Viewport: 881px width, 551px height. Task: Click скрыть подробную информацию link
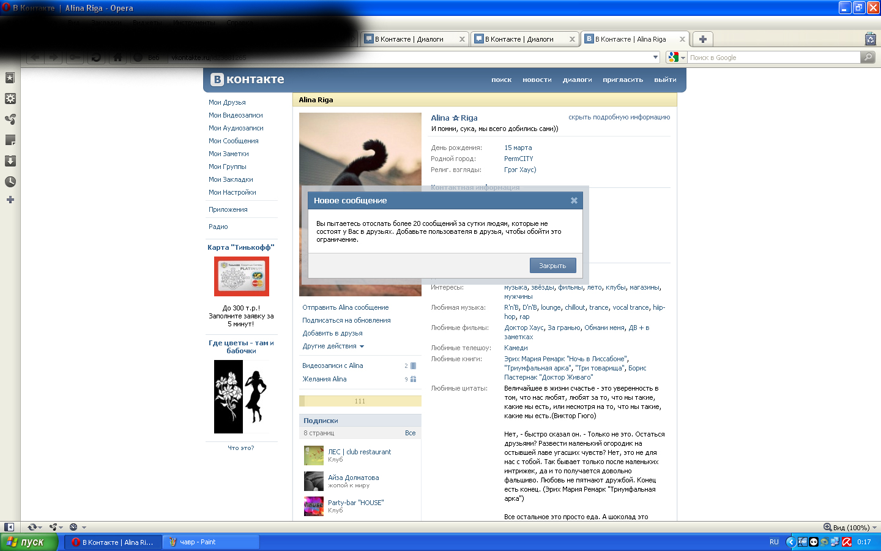619,117
